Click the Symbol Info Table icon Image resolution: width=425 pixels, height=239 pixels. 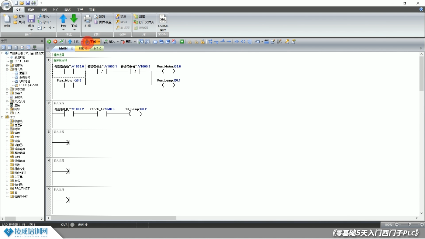click(267, 42)
